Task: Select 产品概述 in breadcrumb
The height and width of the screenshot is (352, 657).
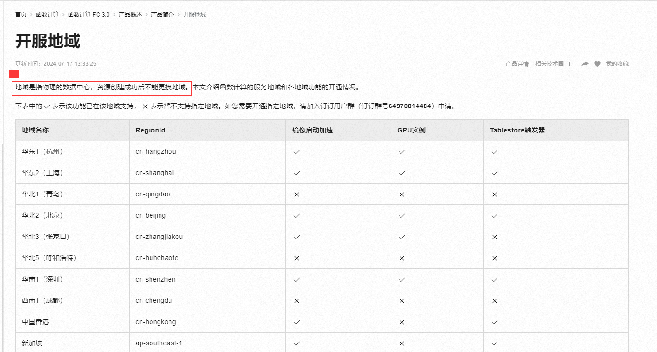Action: coord(130,15)
